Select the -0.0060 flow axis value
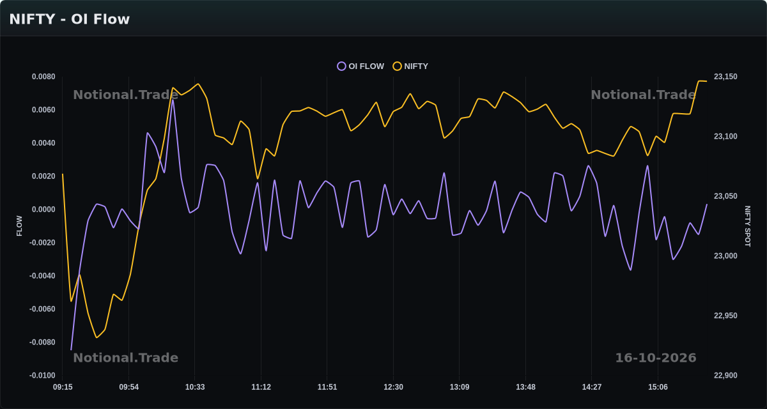767x409 pixels. pos(42,309)
